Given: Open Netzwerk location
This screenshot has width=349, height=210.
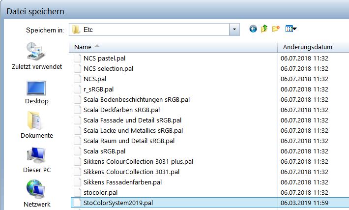Looking at the screenshot, I should point(36,194).
